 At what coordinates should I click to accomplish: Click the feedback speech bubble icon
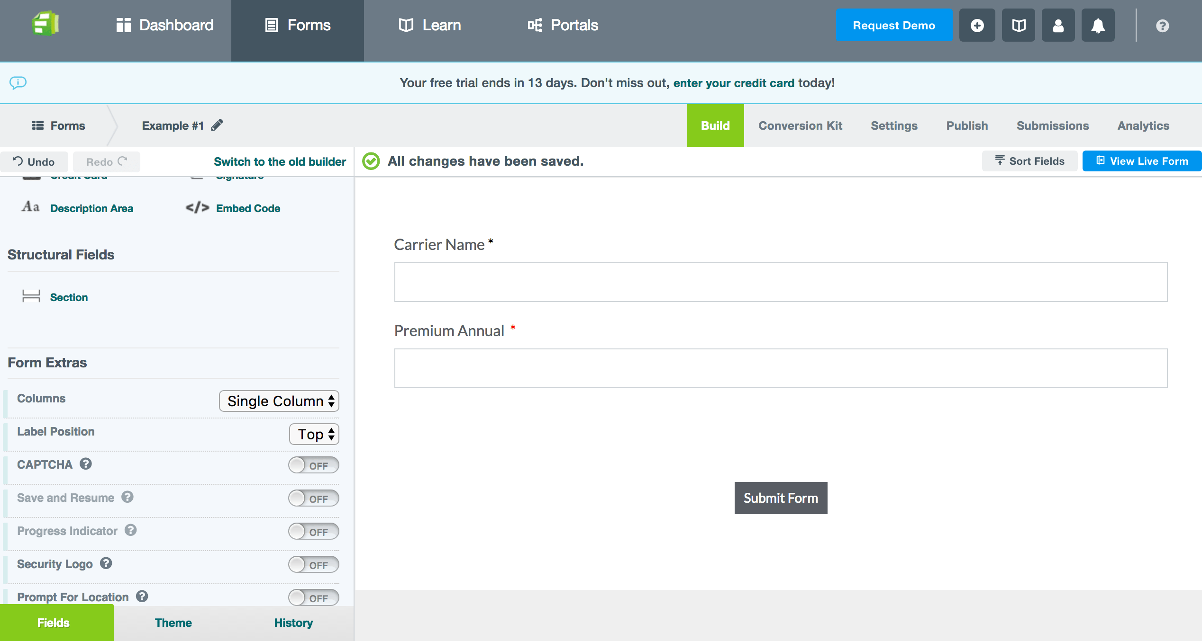click(x=18, y=83)
